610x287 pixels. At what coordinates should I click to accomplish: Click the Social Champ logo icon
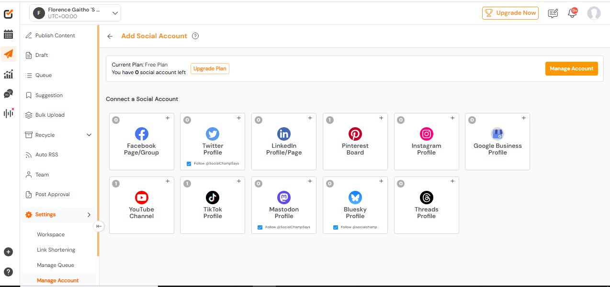8,14
